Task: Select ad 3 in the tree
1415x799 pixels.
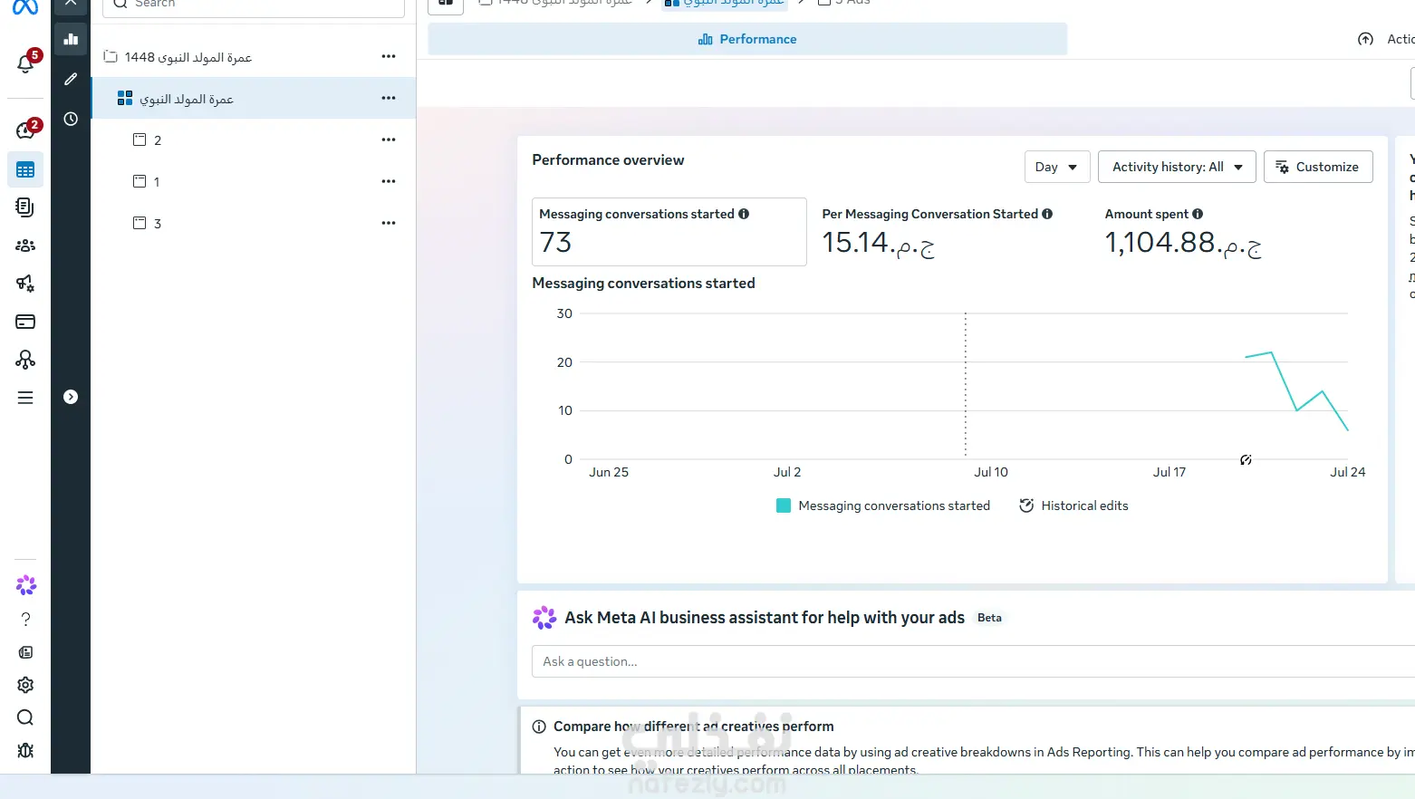Action: 254,223
